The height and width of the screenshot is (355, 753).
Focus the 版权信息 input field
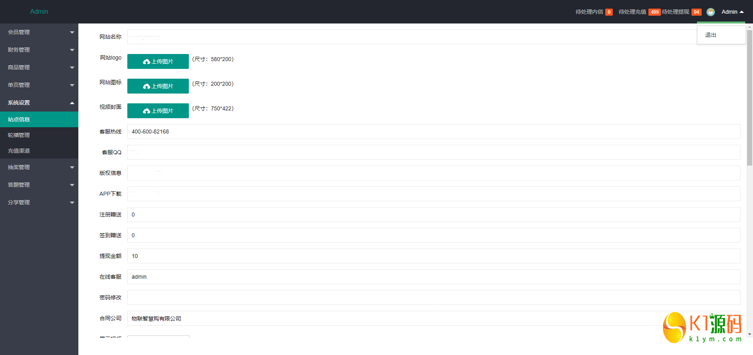[434, 173]
